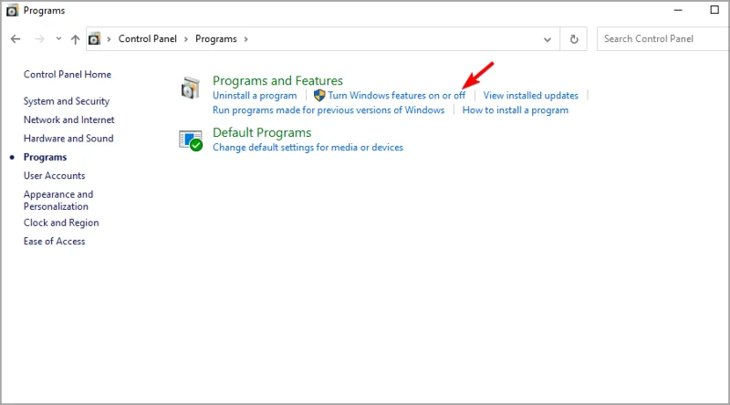The width and height of the screenshot is (730, 405).
Task: Open System and Security category
Action: click(67, 101)
